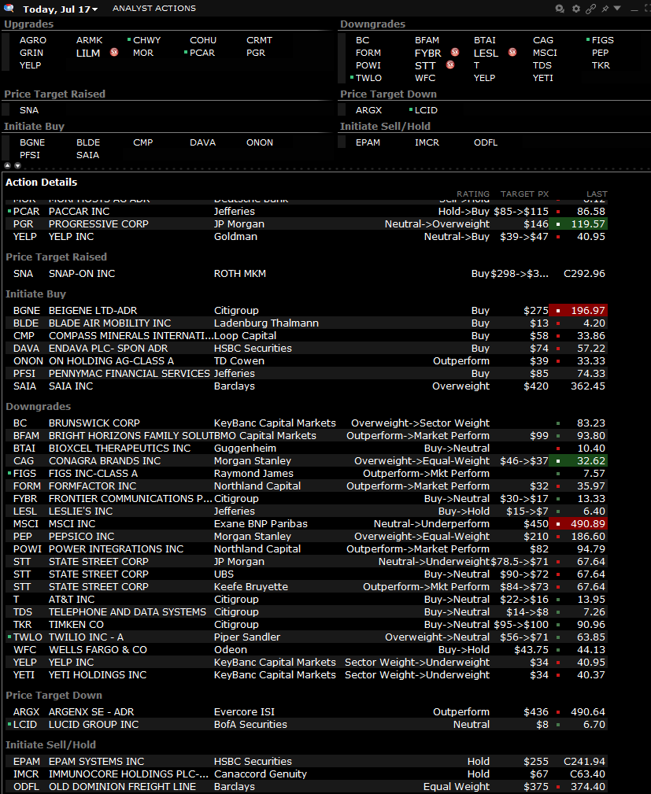
Task: Select SNA ticker under Price Target Raised
Action: [x=29, y=110]
